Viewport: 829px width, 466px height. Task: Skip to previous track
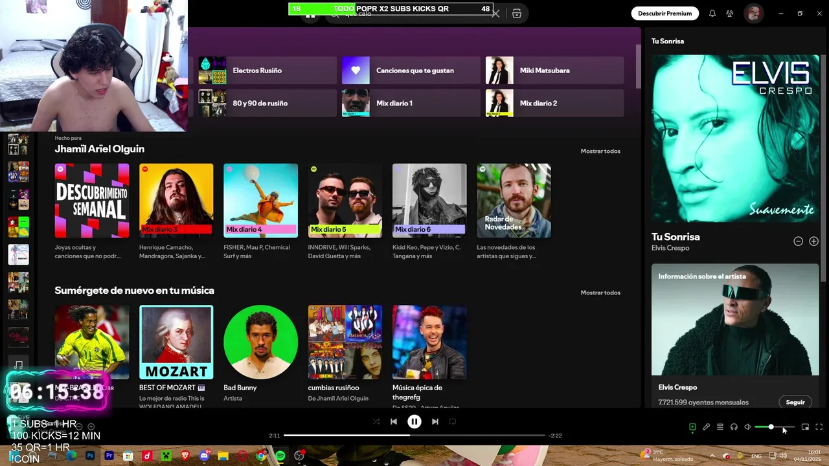(394, 421)
